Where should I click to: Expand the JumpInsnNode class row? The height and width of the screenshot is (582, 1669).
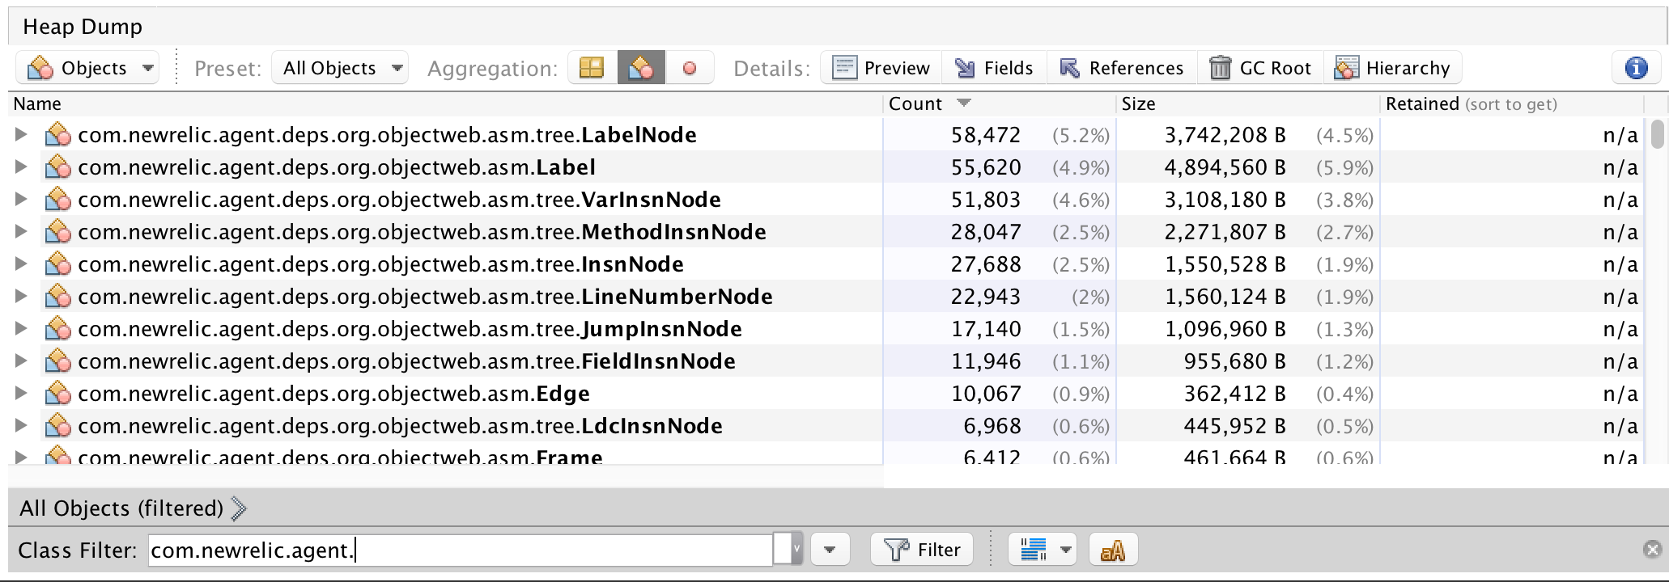point(22,329)
